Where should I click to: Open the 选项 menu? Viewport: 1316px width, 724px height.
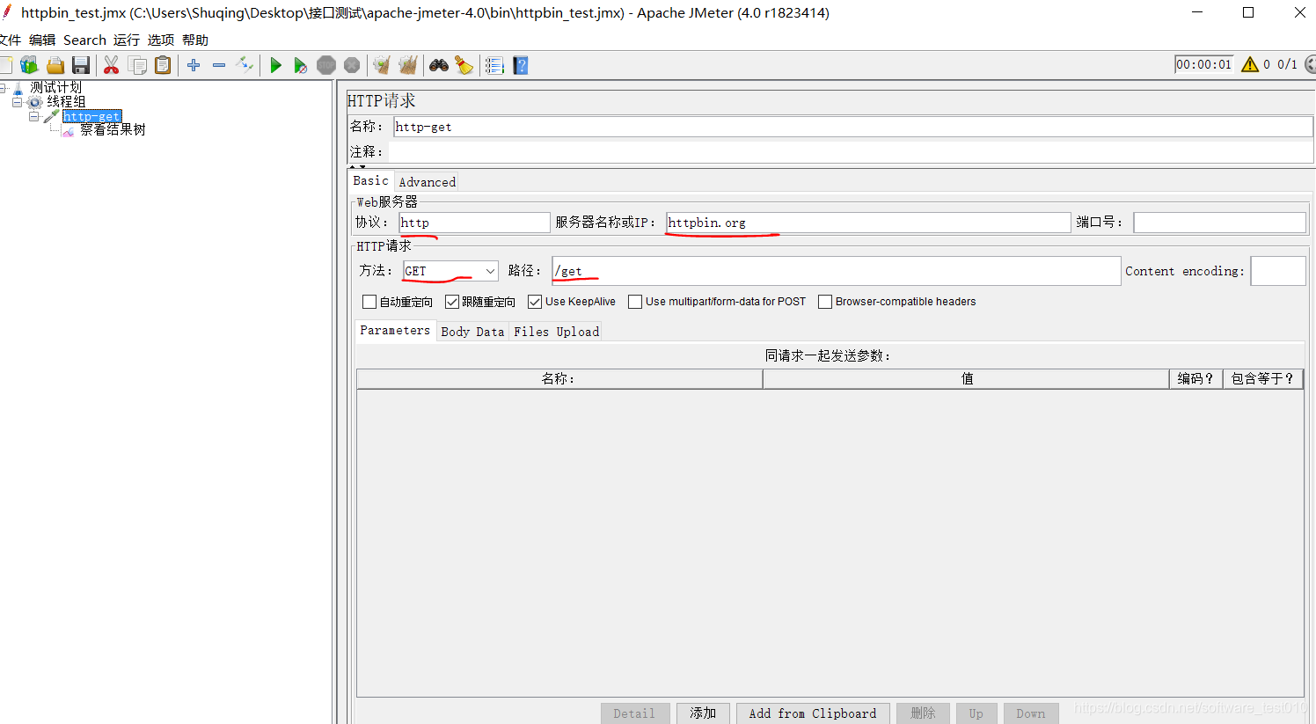point(161,40)
